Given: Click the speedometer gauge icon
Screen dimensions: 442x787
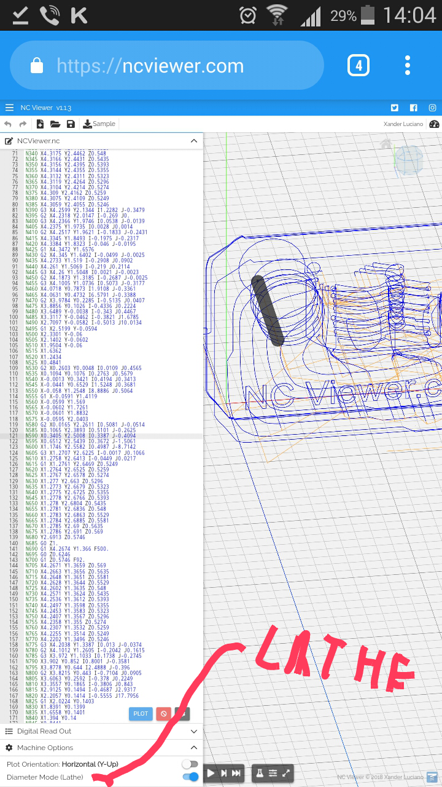Looking at the screenshot, I should click(x=435, y=124).
